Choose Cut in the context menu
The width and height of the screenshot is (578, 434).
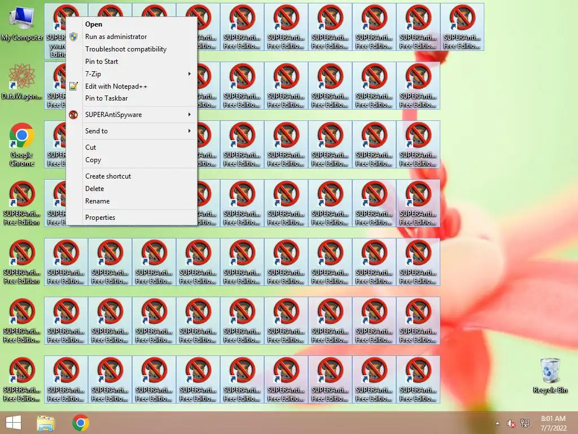click(132, 147)
